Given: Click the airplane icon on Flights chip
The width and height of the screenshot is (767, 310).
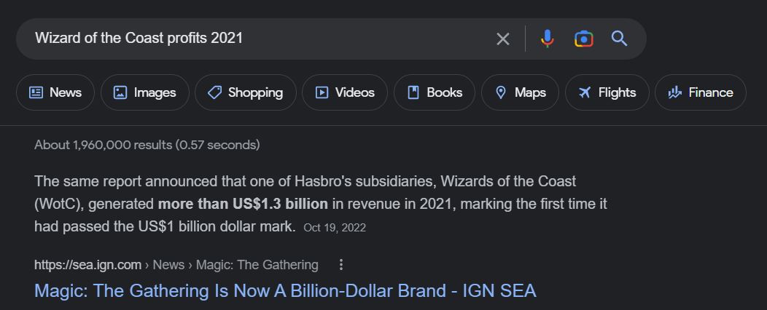Looking at the screenshot, I should [x=585, y=92].
